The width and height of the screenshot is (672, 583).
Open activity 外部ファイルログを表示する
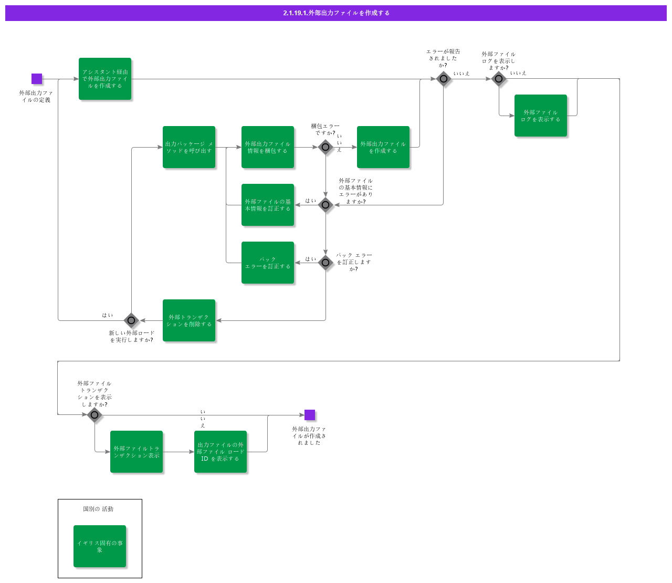(541, 116)
